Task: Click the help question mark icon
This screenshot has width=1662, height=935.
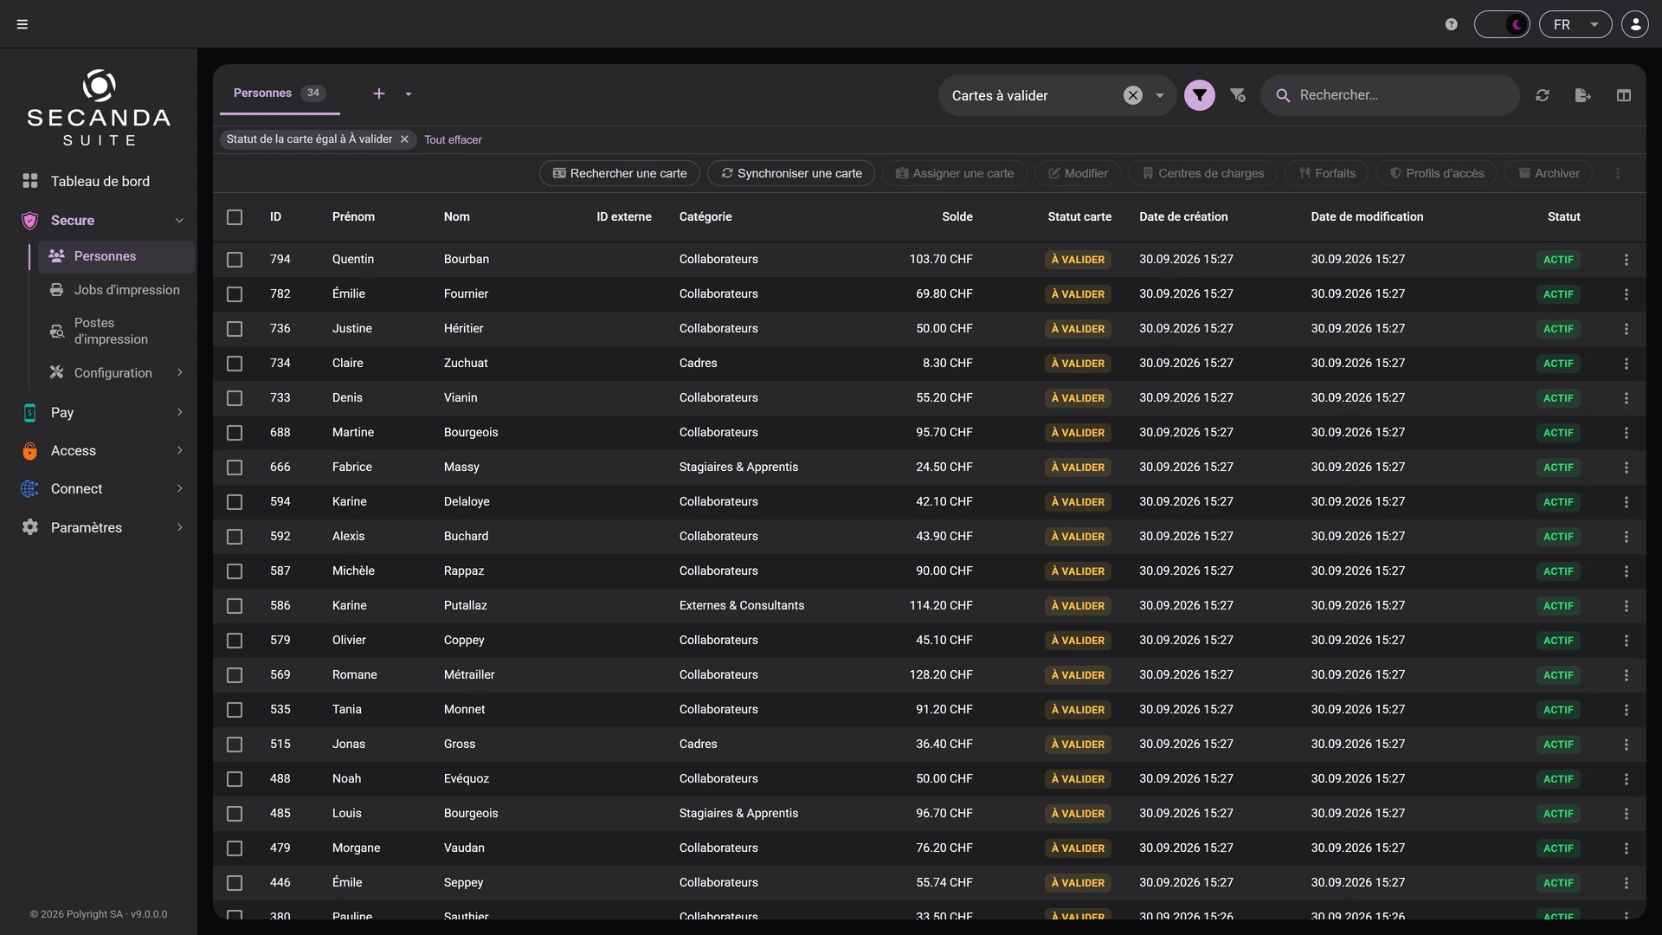Action: tap(1452, 24)
